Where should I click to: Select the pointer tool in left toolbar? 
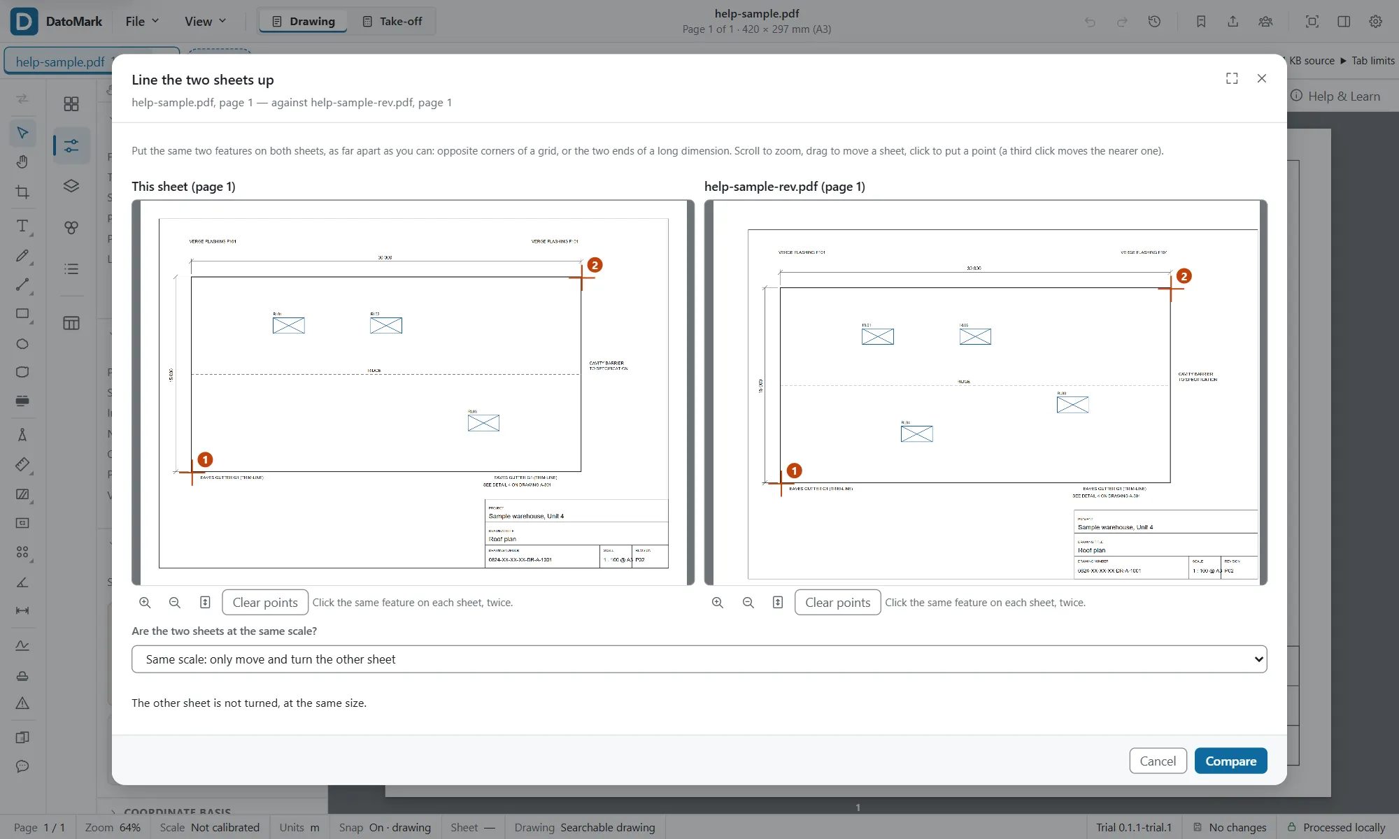click(22, 133)
